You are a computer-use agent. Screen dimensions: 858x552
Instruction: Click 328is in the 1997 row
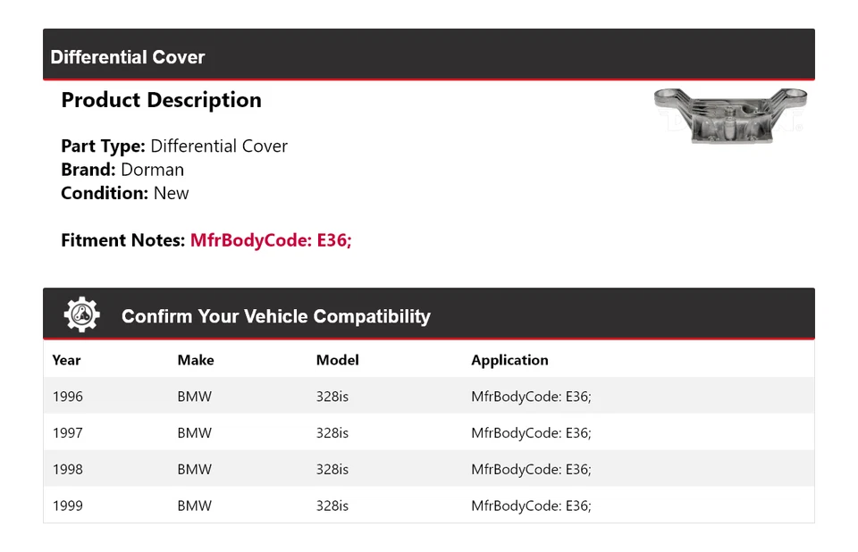pos(332,432)
